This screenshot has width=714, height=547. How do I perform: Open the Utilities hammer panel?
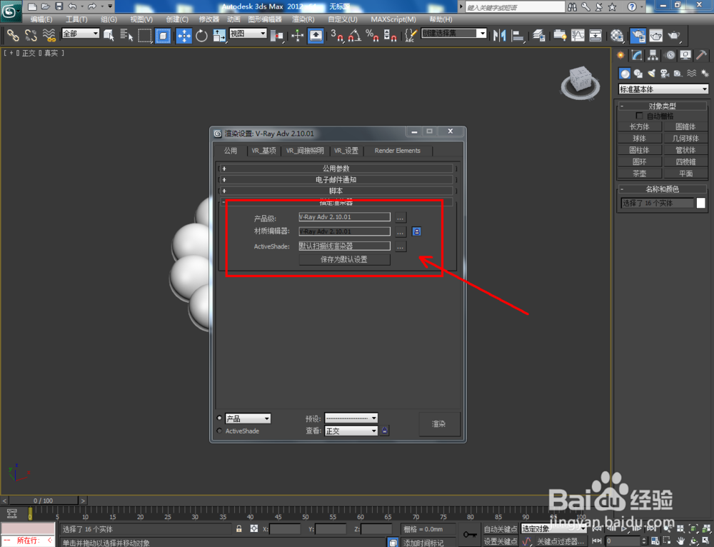701,55
